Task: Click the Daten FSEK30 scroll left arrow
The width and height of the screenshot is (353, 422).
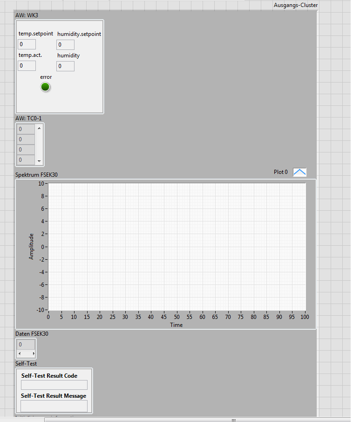Action: click(20, 353)
